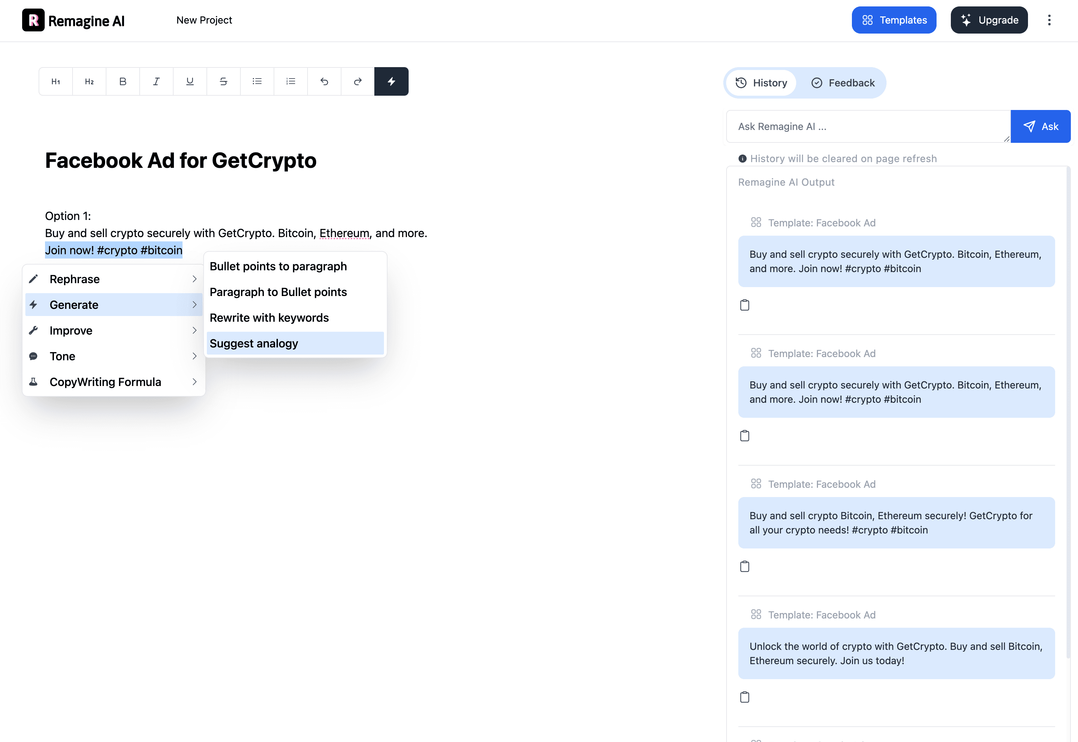The image size is (1078, 742).
Task: Click the 'Option 1:' line in editor
Action: (68, 216)
